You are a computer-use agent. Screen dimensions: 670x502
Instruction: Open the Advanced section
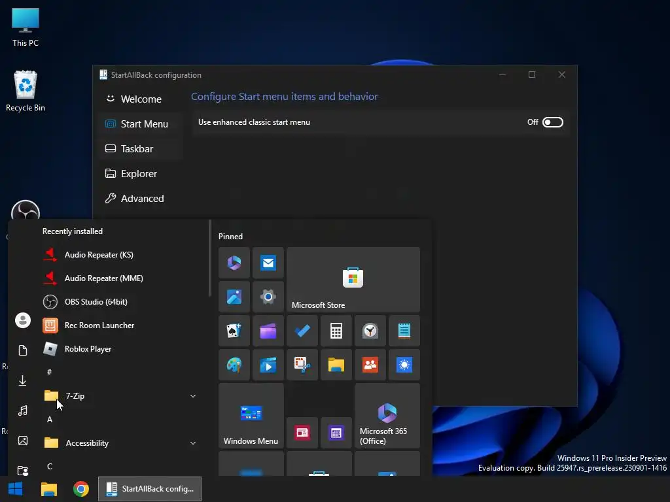[141, 198]
